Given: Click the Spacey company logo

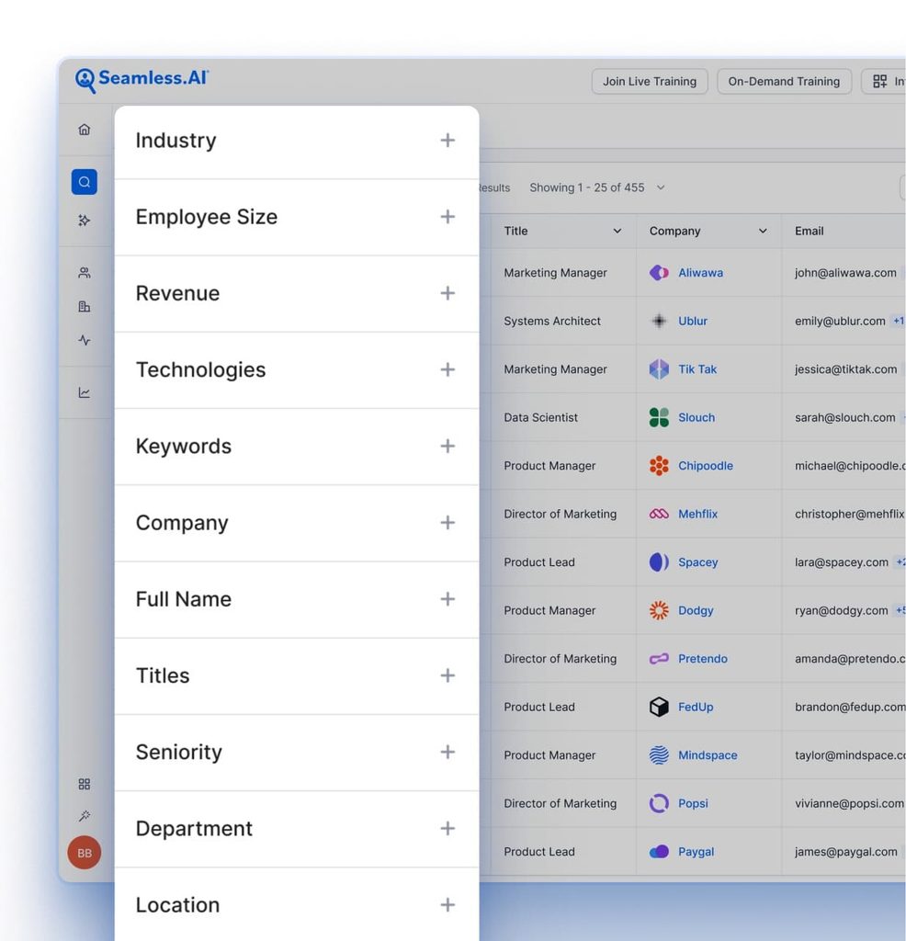Looking at the screenshot, I should tap(659, 562).
